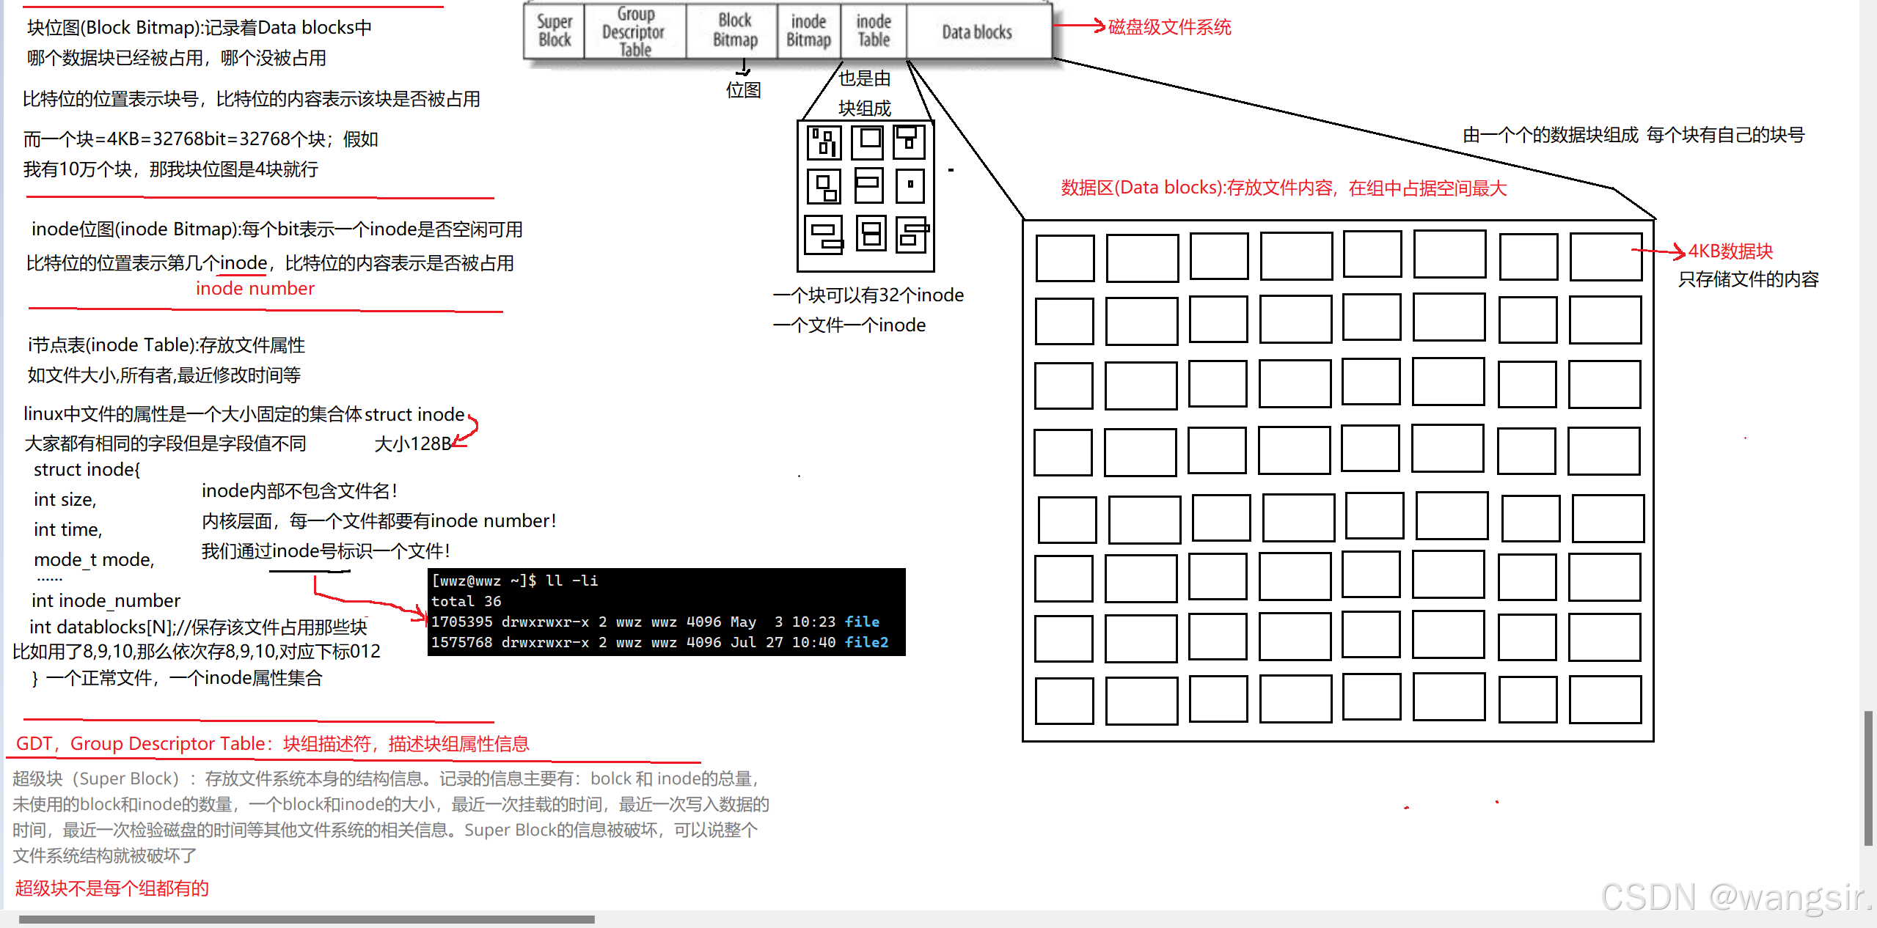Click top-middle inode icon with single large square
The height and width of the screenshot is (928, 1877).
pyautogui.click(x=867, y=141)
